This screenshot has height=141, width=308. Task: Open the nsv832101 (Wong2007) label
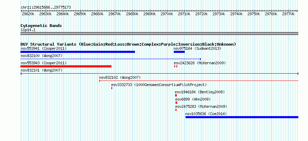(42, 70)
